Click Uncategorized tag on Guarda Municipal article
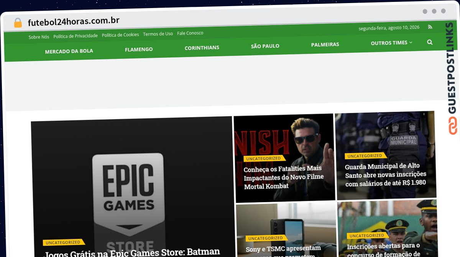Image resolution: width=460 pixels, height=257 pixels. coord(365,156)
